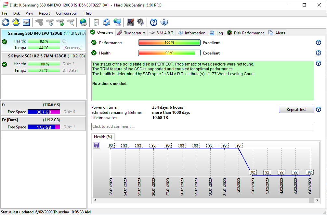Click the "No actions needed." text
The height and width of the screenshot is (215, 327).
[110, 84]
